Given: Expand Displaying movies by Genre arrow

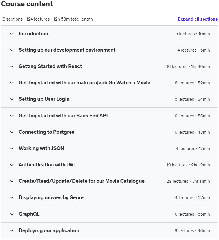Looking at the screenshot, I should pyautogui.click(x=12, y=198).
